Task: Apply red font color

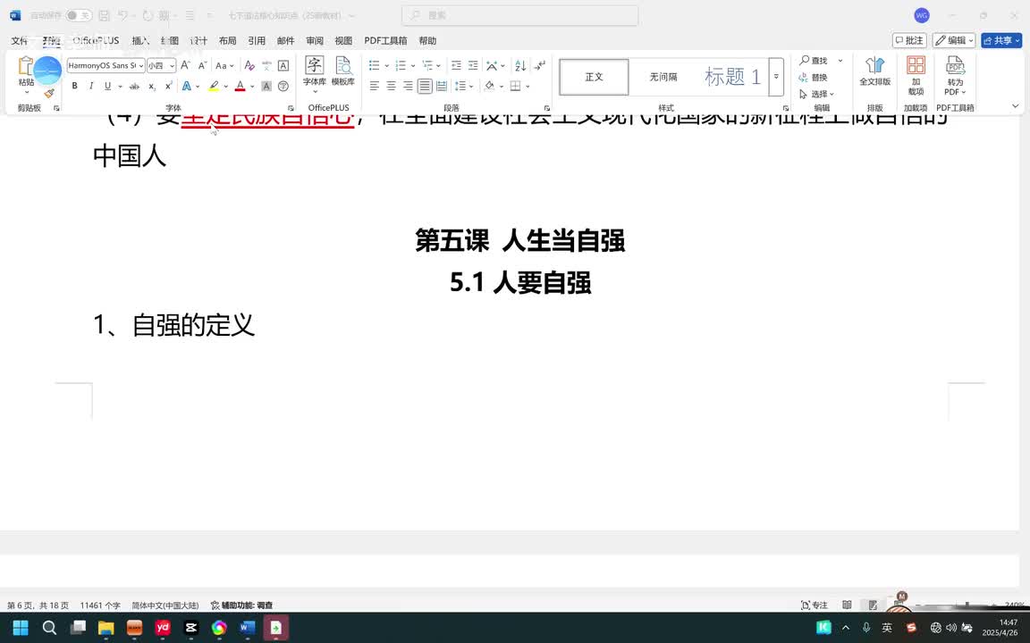Action: pos(240,86)
